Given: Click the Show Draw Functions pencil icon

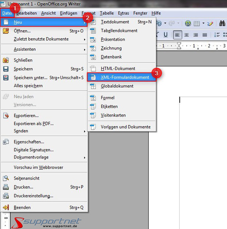Looking at the screenshot, I should (210, 24).
